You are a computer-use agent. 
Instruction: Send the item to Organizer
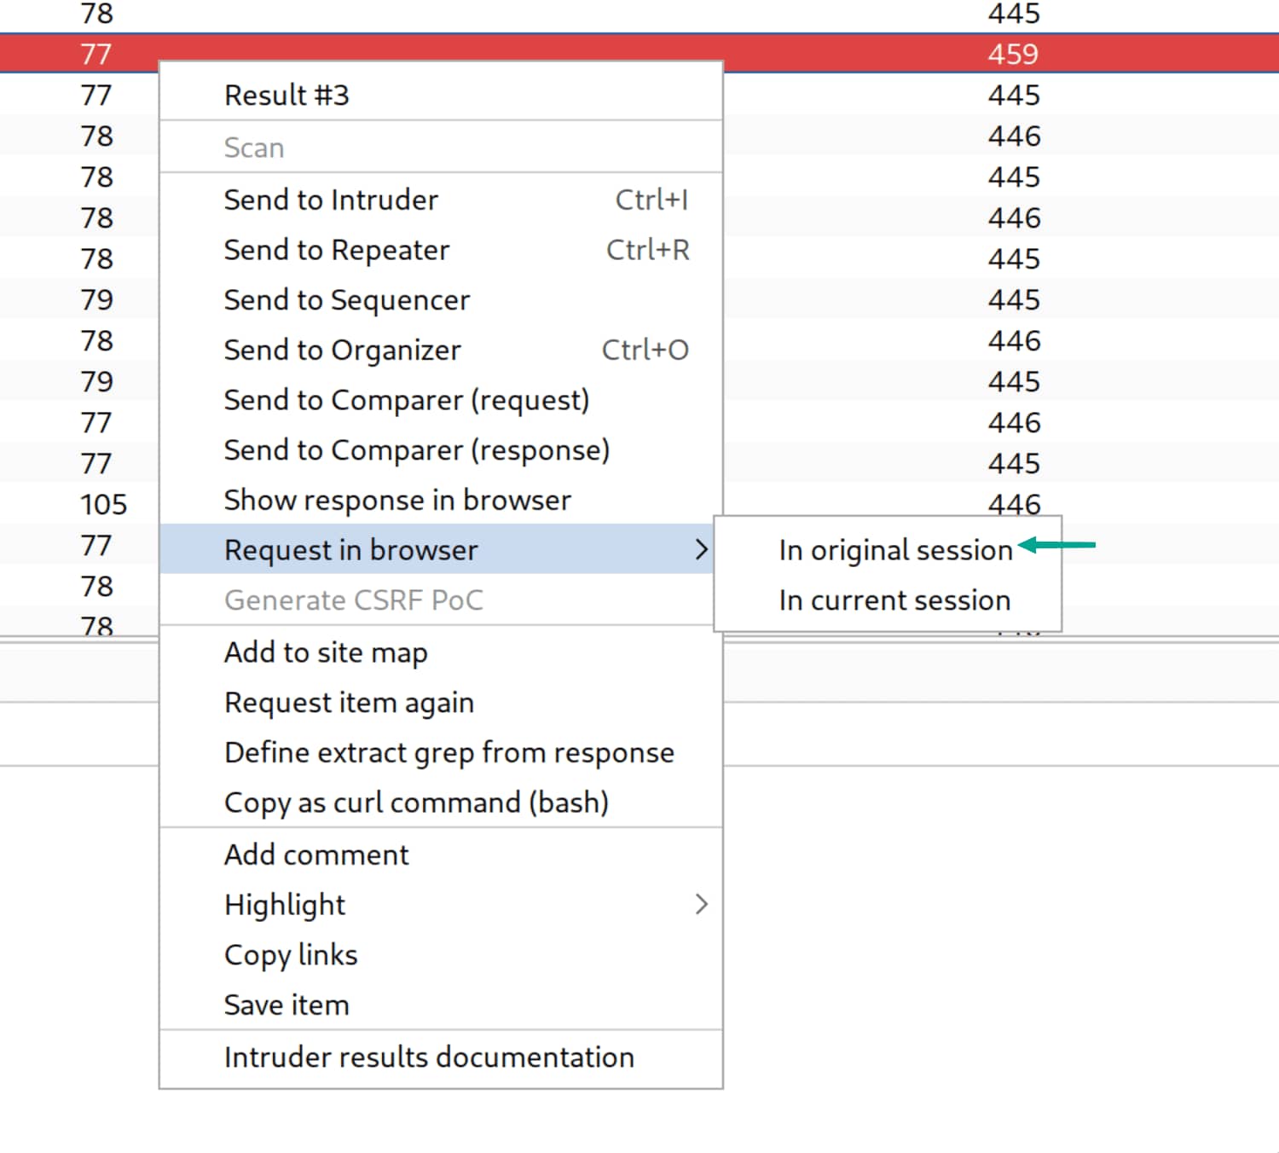342,351
